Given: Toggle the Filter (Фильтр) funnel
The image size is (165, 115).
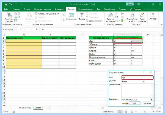Looking at the screenshot, I should [x=82, y=16].
